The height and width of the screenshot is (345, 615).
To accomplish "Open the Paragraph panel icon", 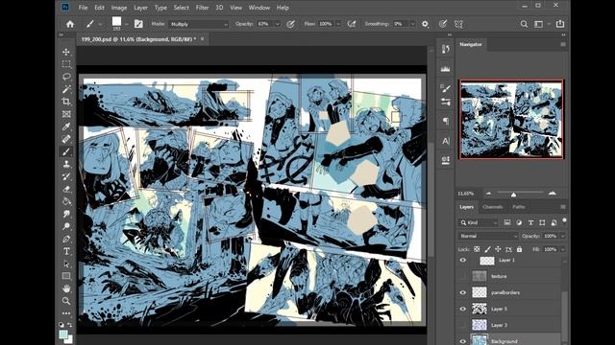I will pos(446,122).
